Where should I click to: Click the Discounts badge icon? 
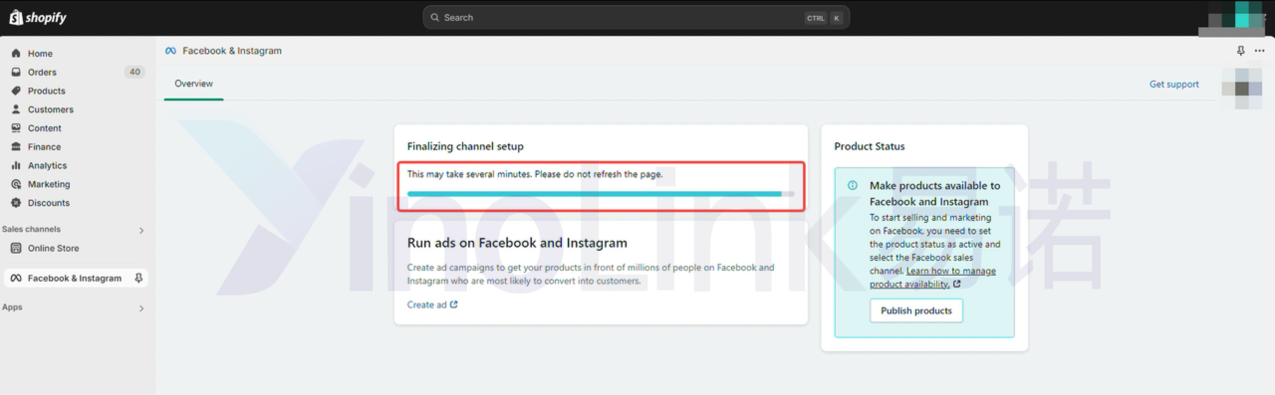pos(16,202)
